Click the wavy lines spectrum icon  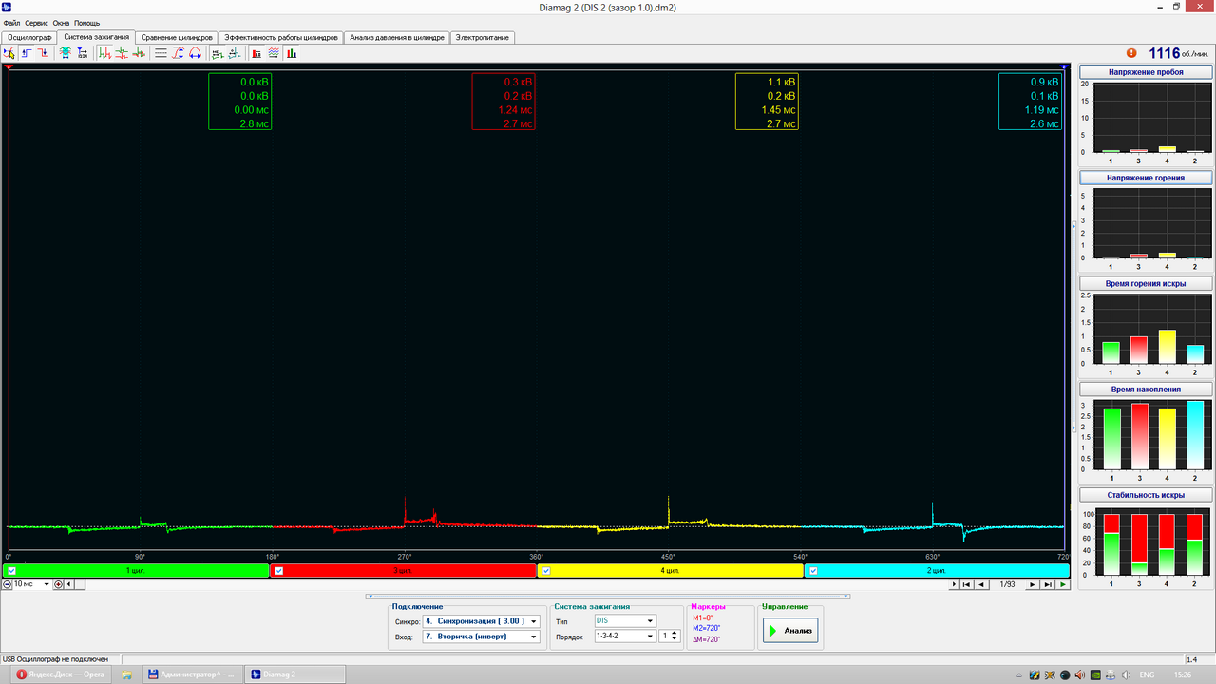274,53
